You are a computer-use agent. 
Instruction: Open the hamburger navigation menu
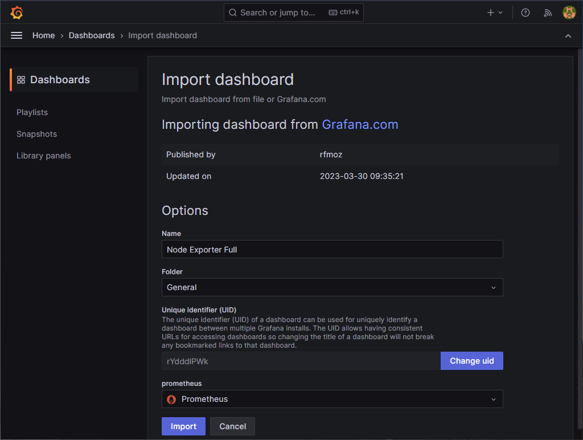tap(17, 35)
